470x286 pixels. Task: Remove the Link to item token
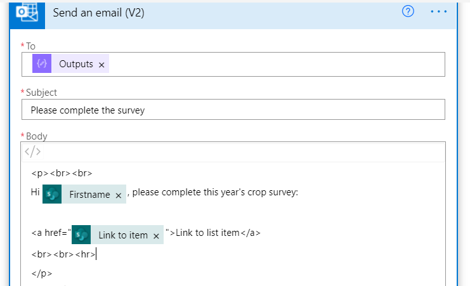point(156,235)
